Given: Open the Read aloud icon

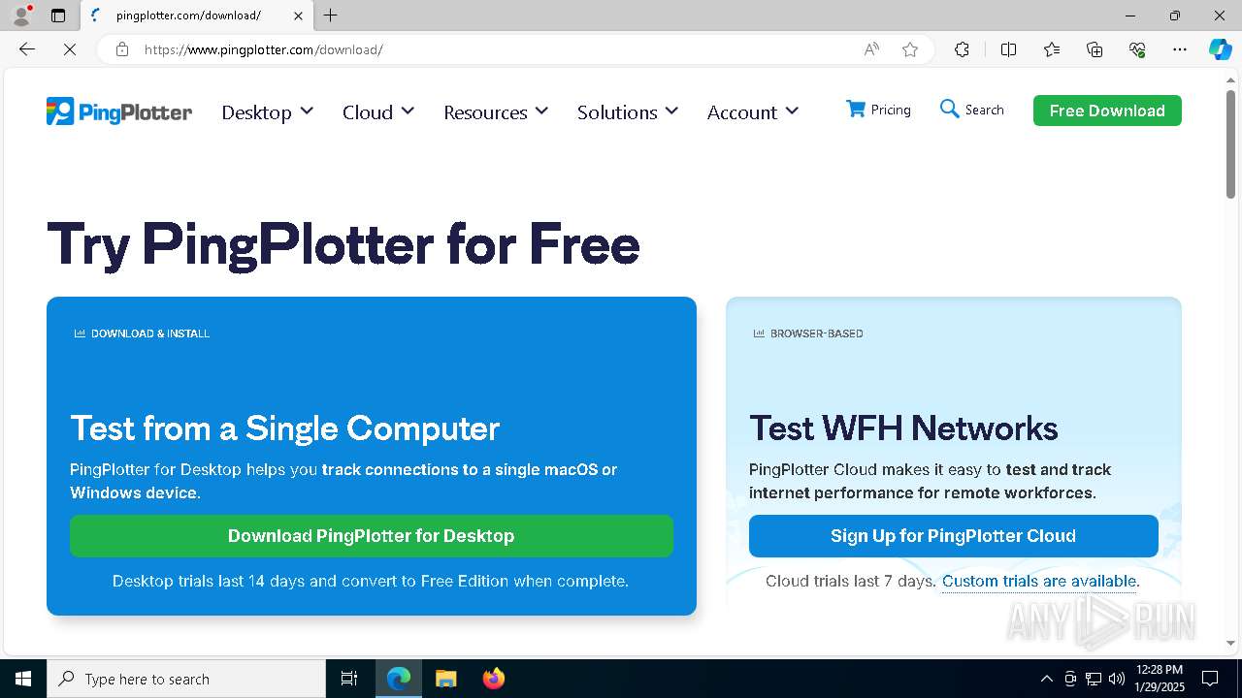Looking at the screenshot, I should (871, 49).
